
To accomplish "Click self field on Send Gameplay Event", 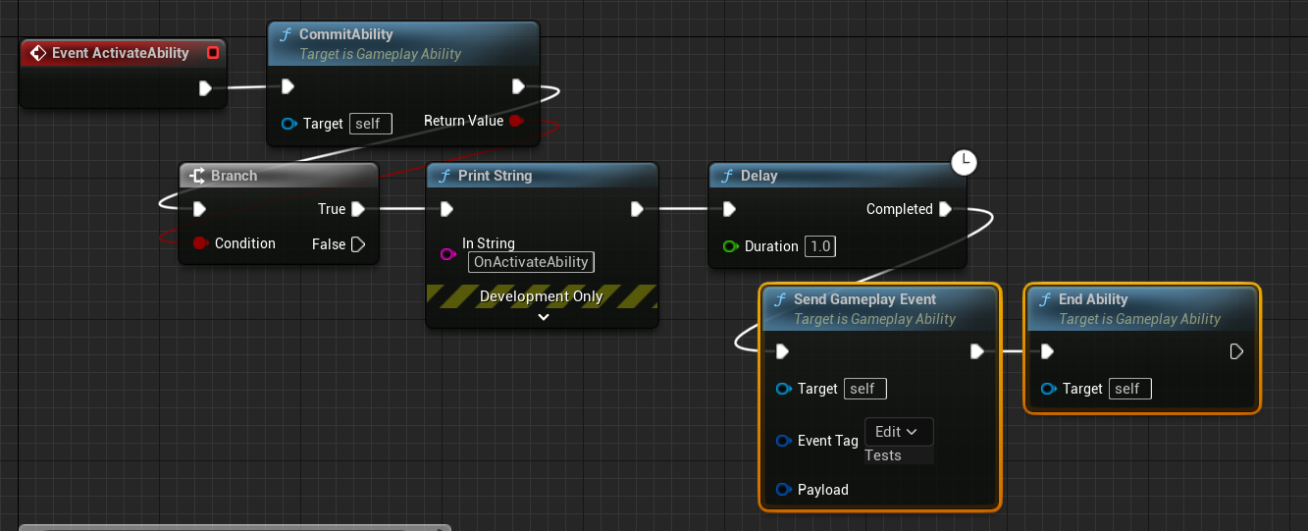I will (864, 389).
